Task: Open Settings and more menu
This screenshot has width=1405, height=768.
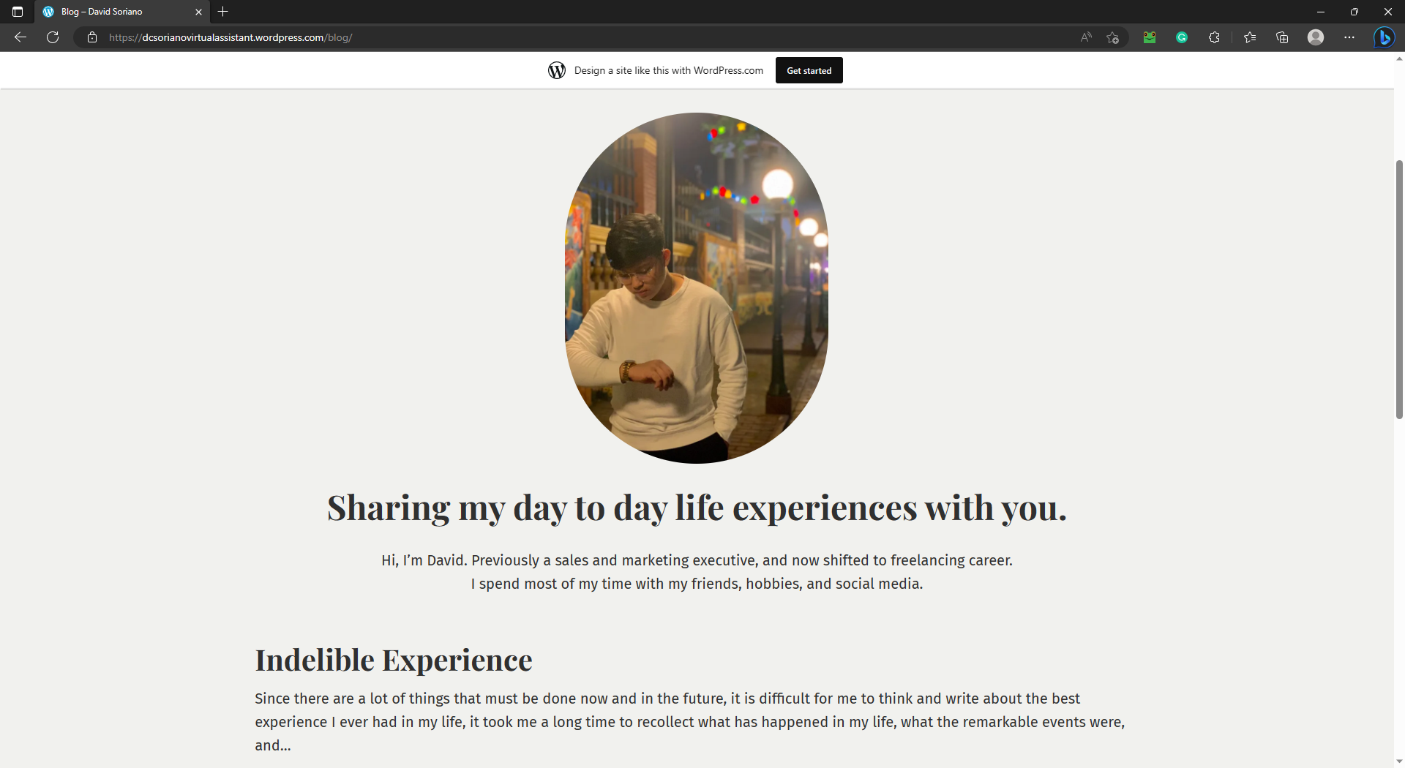Action: [x=1349, y=37]
